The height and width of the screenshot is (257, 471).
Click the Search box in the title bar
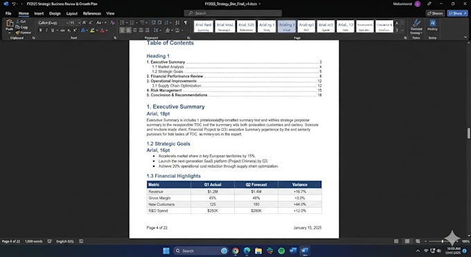[233, 13]
